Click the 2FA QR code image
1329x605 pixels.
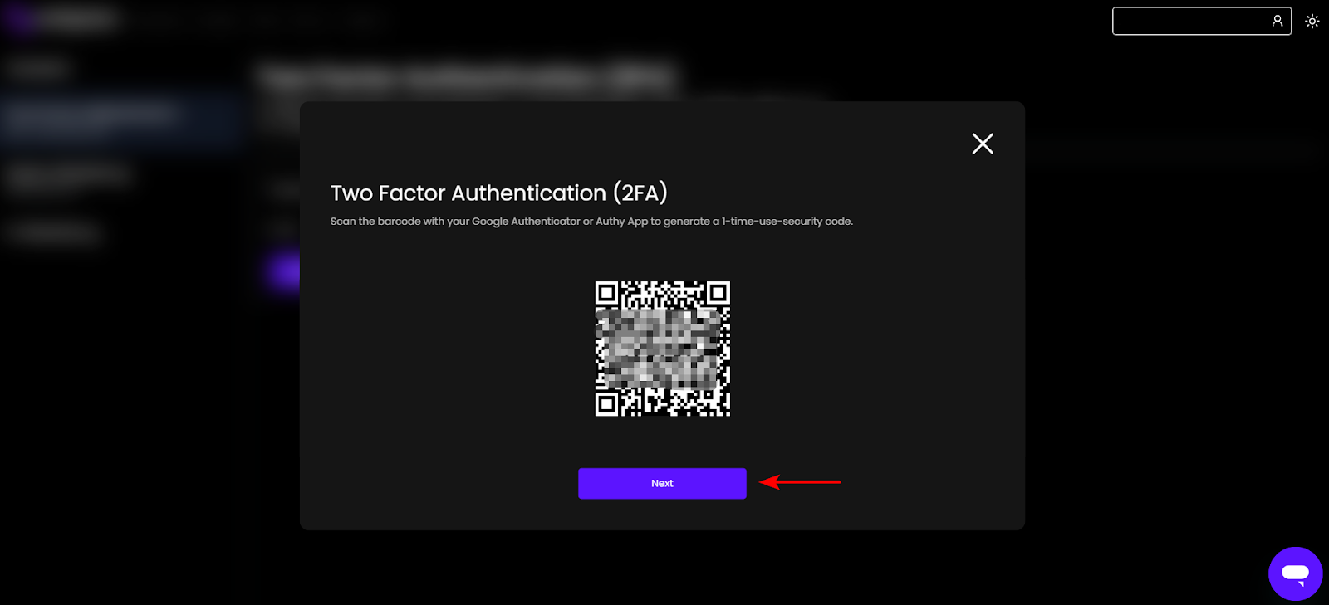click(x=663, y=349)
